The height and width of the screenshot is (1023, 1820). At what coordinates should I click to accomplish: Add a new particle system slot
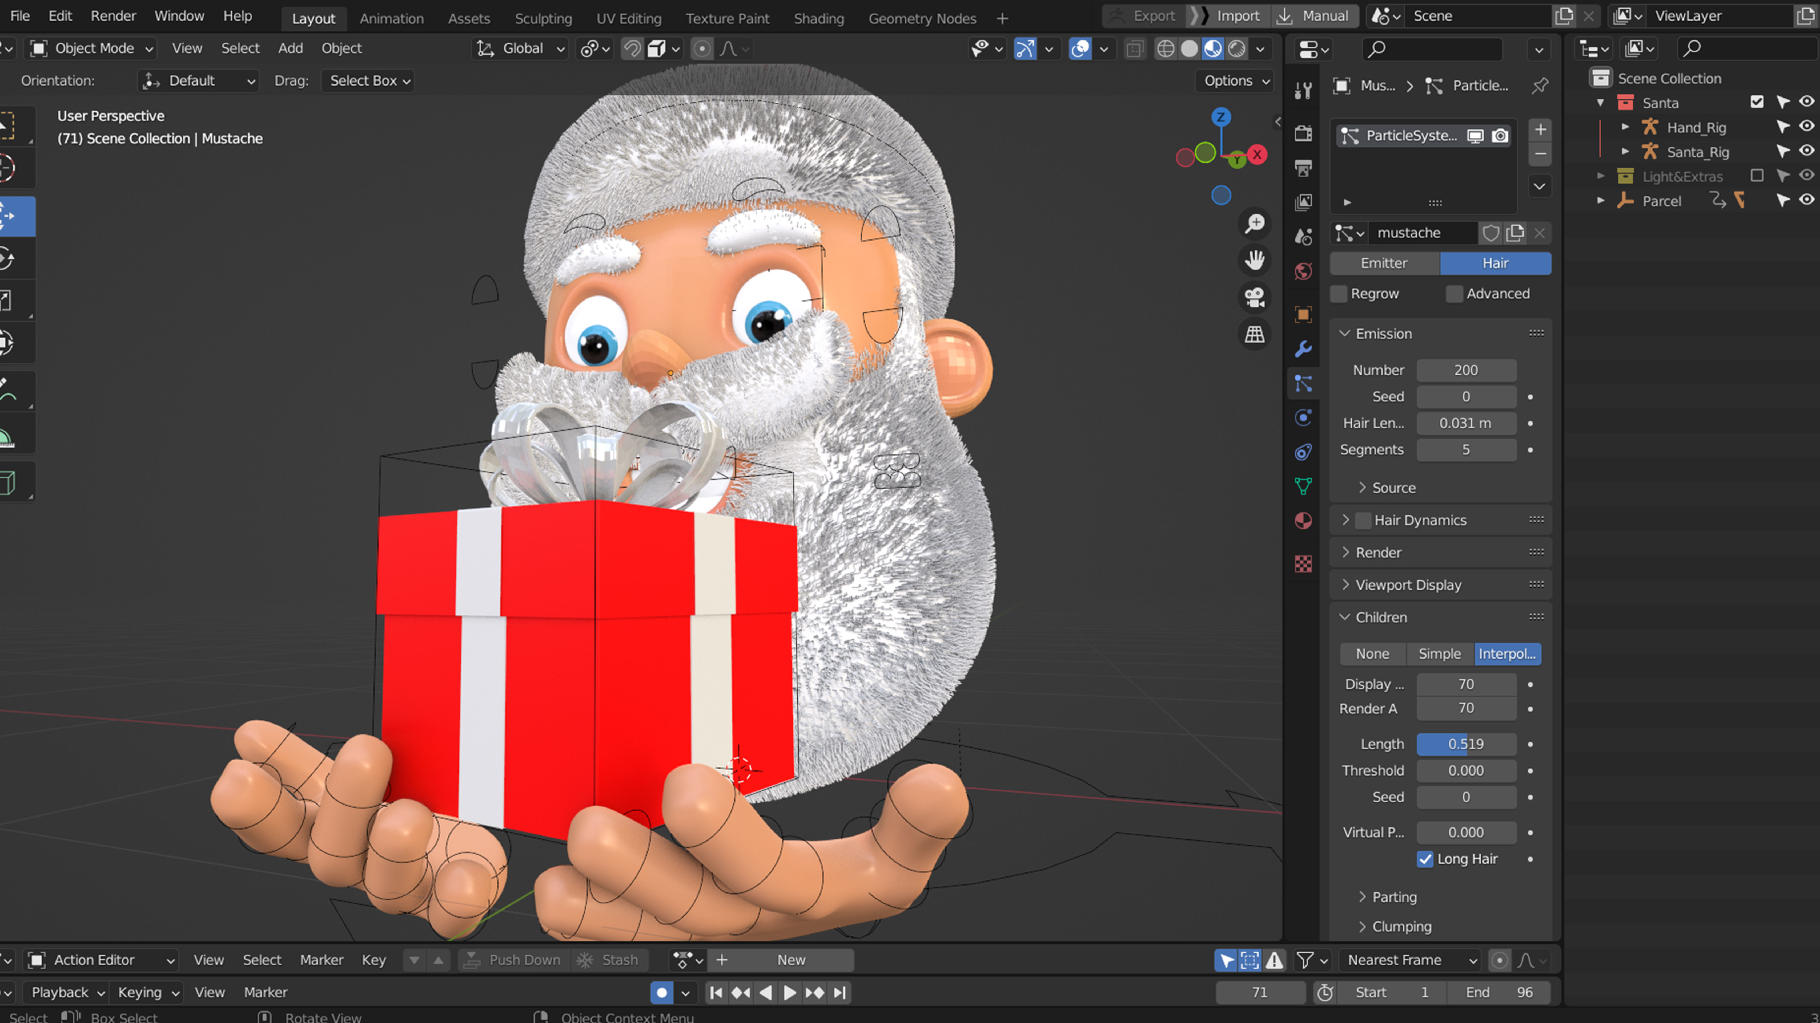pyautogui.click(x=1540, y=130)
